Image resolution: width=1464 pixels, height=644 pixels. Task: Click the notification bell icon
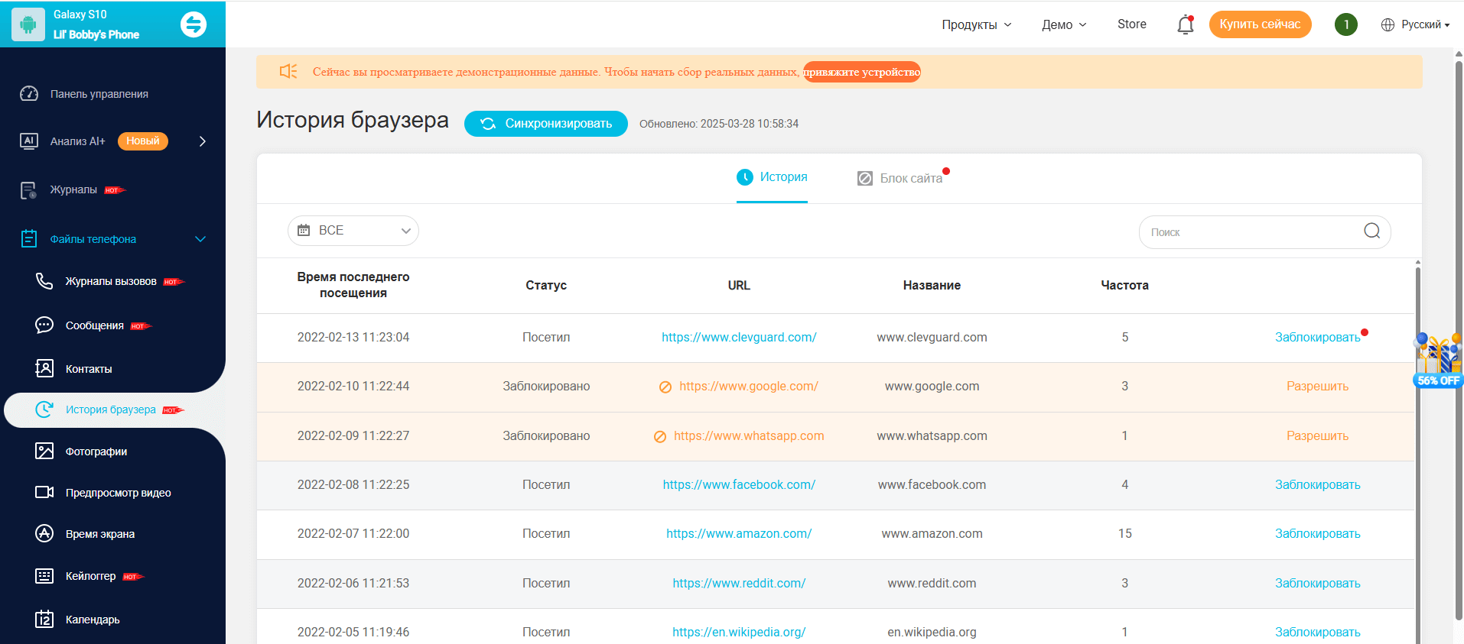point(1186,24)
